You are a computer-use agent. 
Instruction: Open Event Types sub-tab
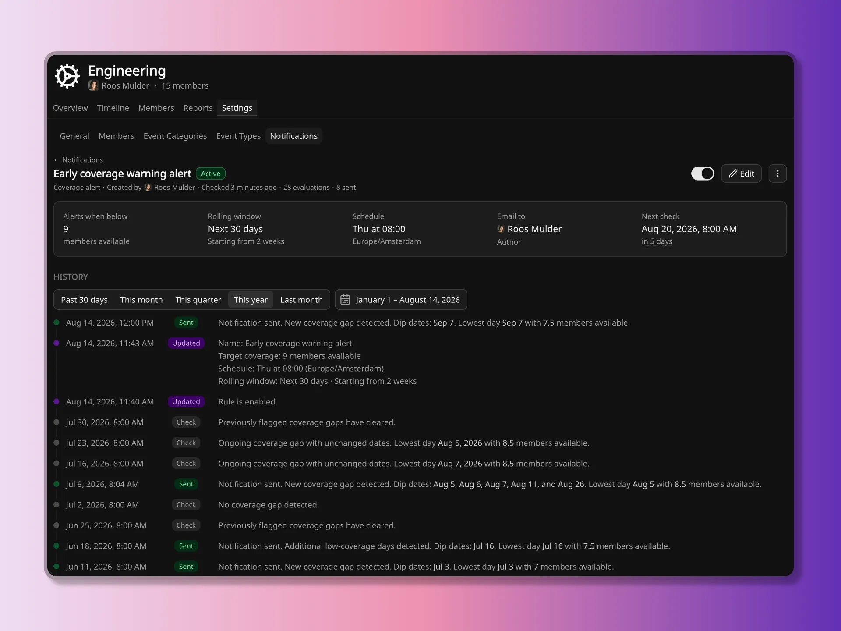pos(238,136)
